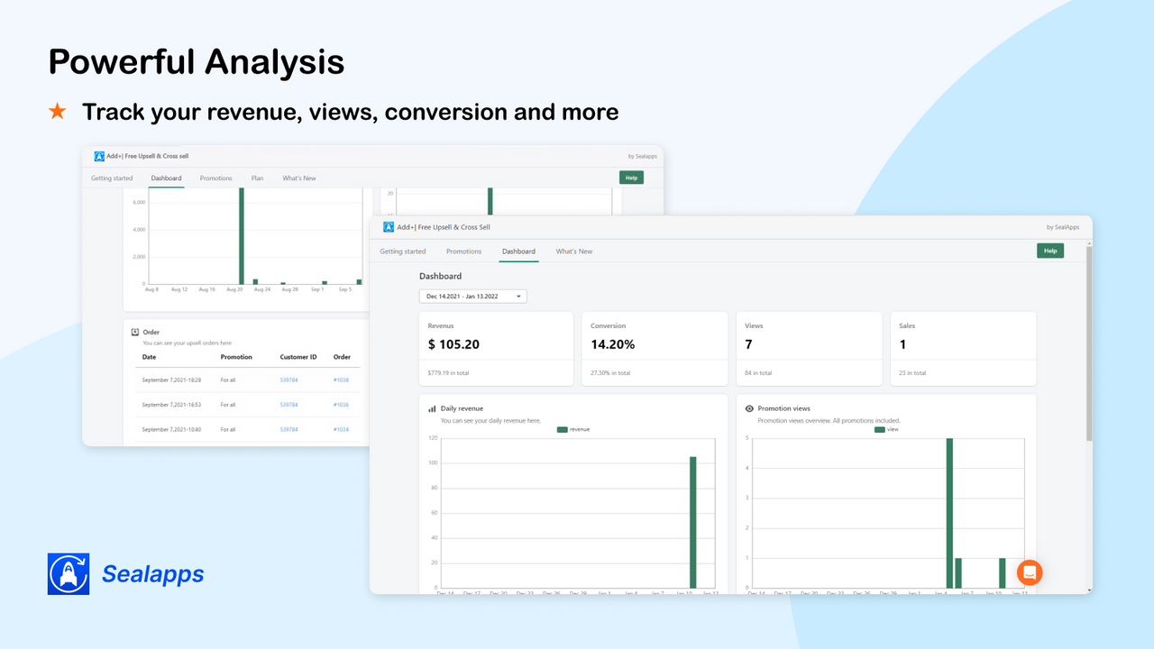
Task: Click 'Promotion views overview. All promotions included.' text
Action: (829, 421)
